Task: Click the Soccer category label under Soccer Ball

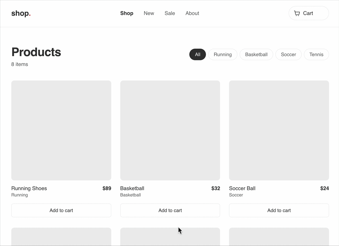Action: pyautogui.click(x=236, y=195)
